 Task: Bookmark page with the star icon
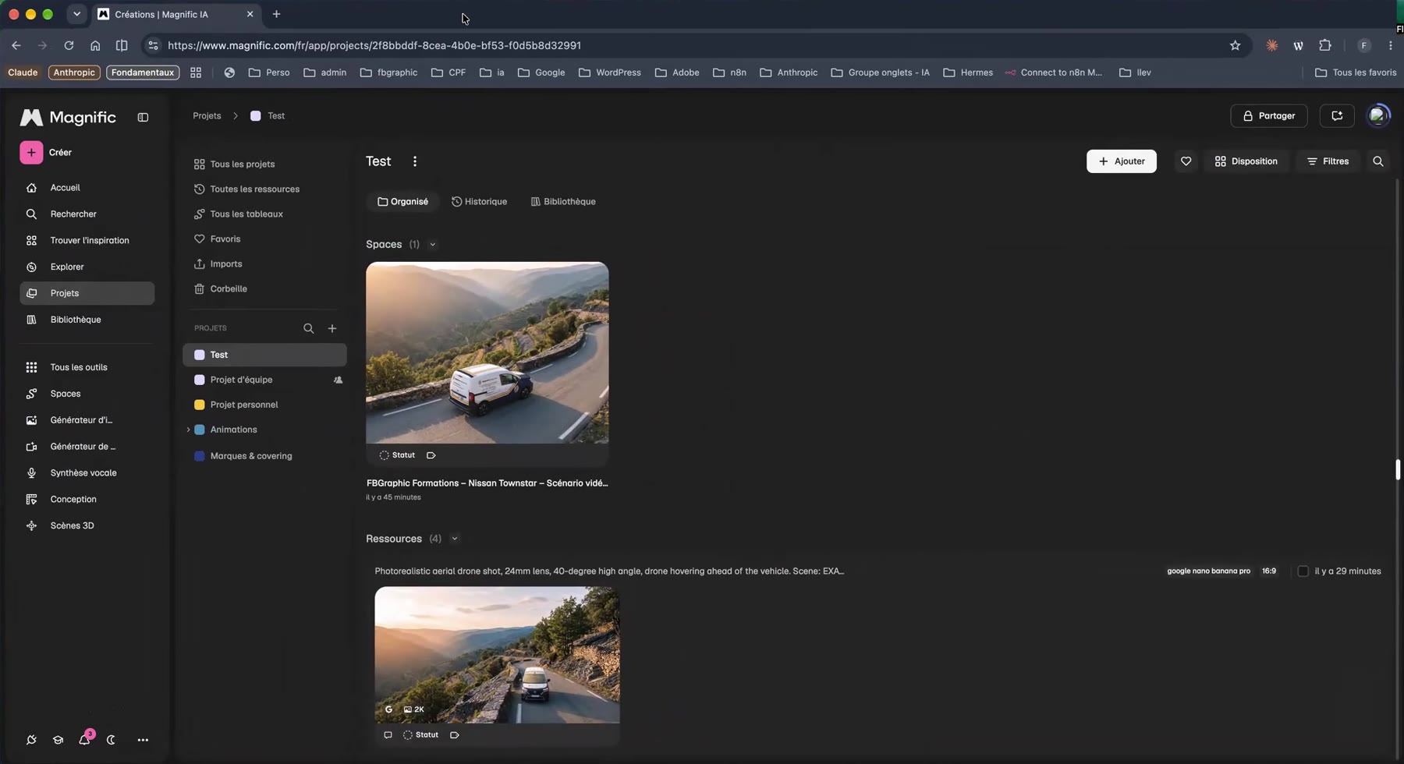pos(1235,45)
